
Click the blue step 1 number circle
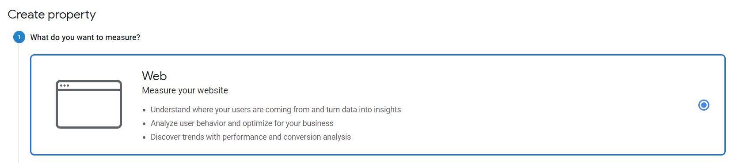[x=19, y=37]
